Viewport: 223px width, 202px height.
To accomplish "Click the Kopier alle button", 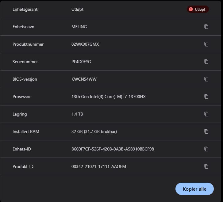I will pyautogui.click(x=194, y=189).
